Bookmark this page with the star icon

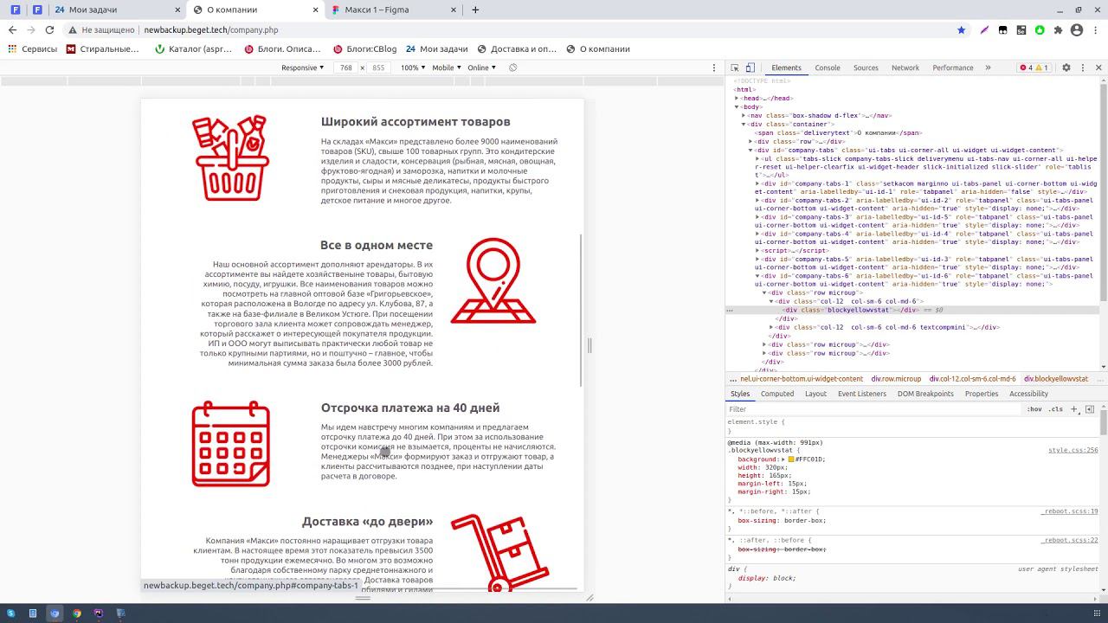click(x=961, y=29)
